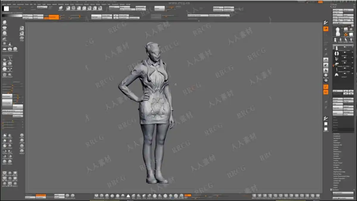
Task: Click the Rename subtool button
Action: pyautogui.click(x=338, y=99)
